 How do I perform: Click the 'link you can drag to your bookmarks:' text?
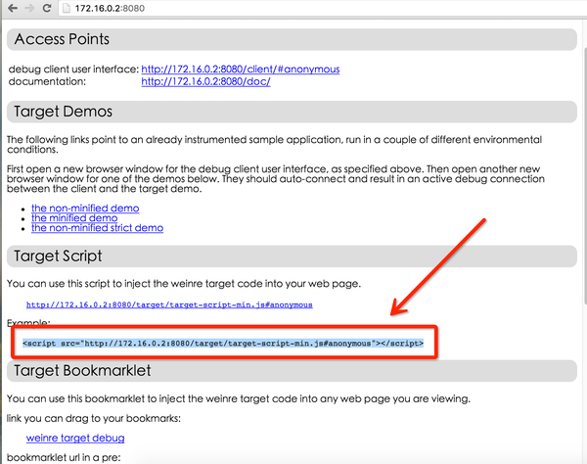tap(94, 418)
